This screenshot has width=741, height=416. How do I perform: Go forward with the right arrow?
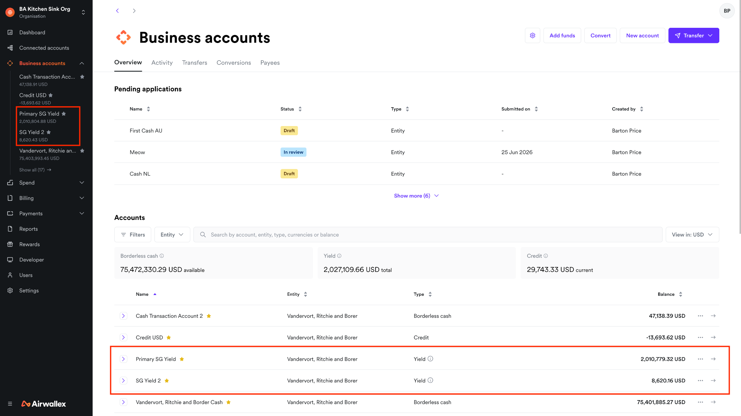[x=134, y=11]
